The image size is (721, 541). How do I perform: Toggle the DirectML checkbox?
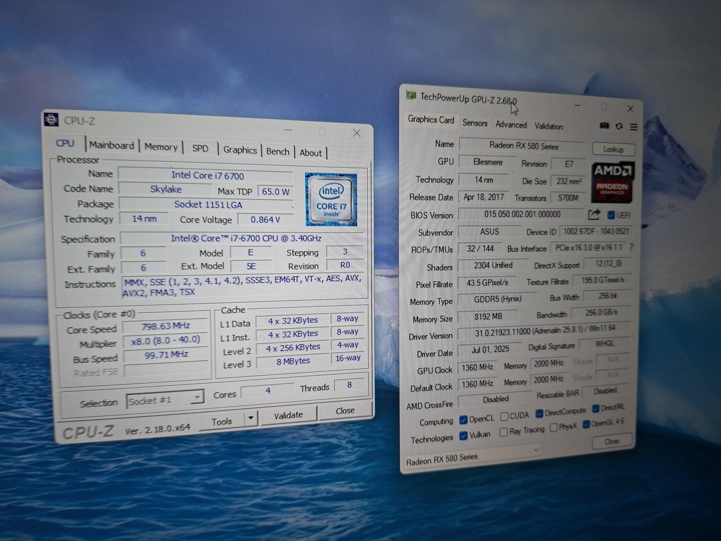(x=596, y=408)
